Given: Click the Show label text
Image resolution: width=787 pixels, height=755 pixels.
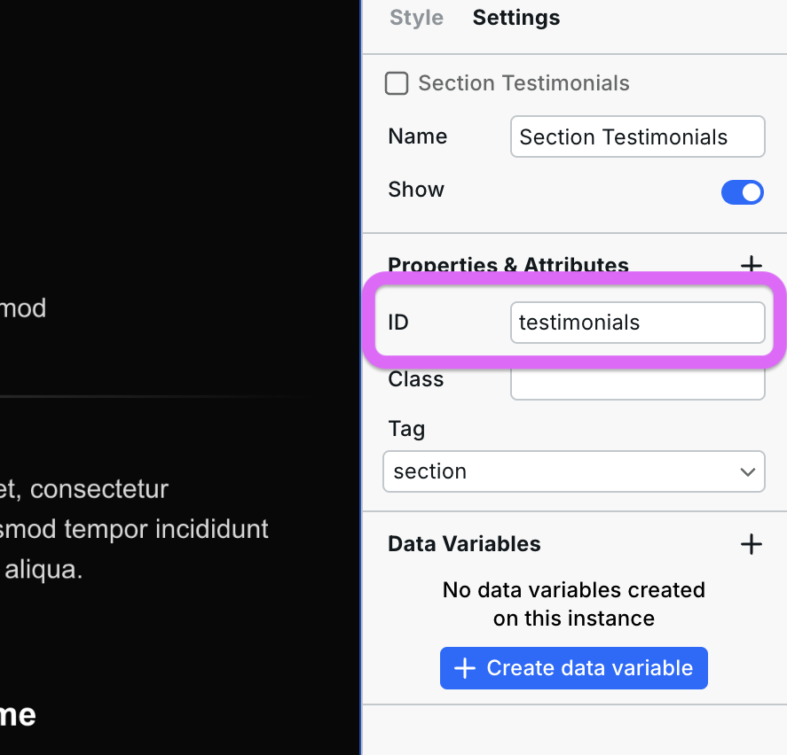Looking at the screenshot, I should pos(416,190).
